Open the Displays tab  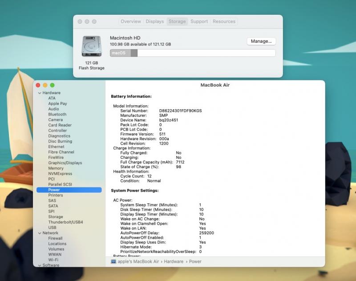[154, 21]
